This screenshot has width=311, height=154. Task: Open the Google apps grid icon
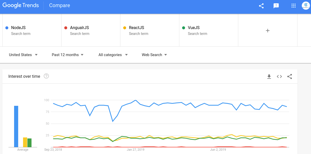(293, 5)
